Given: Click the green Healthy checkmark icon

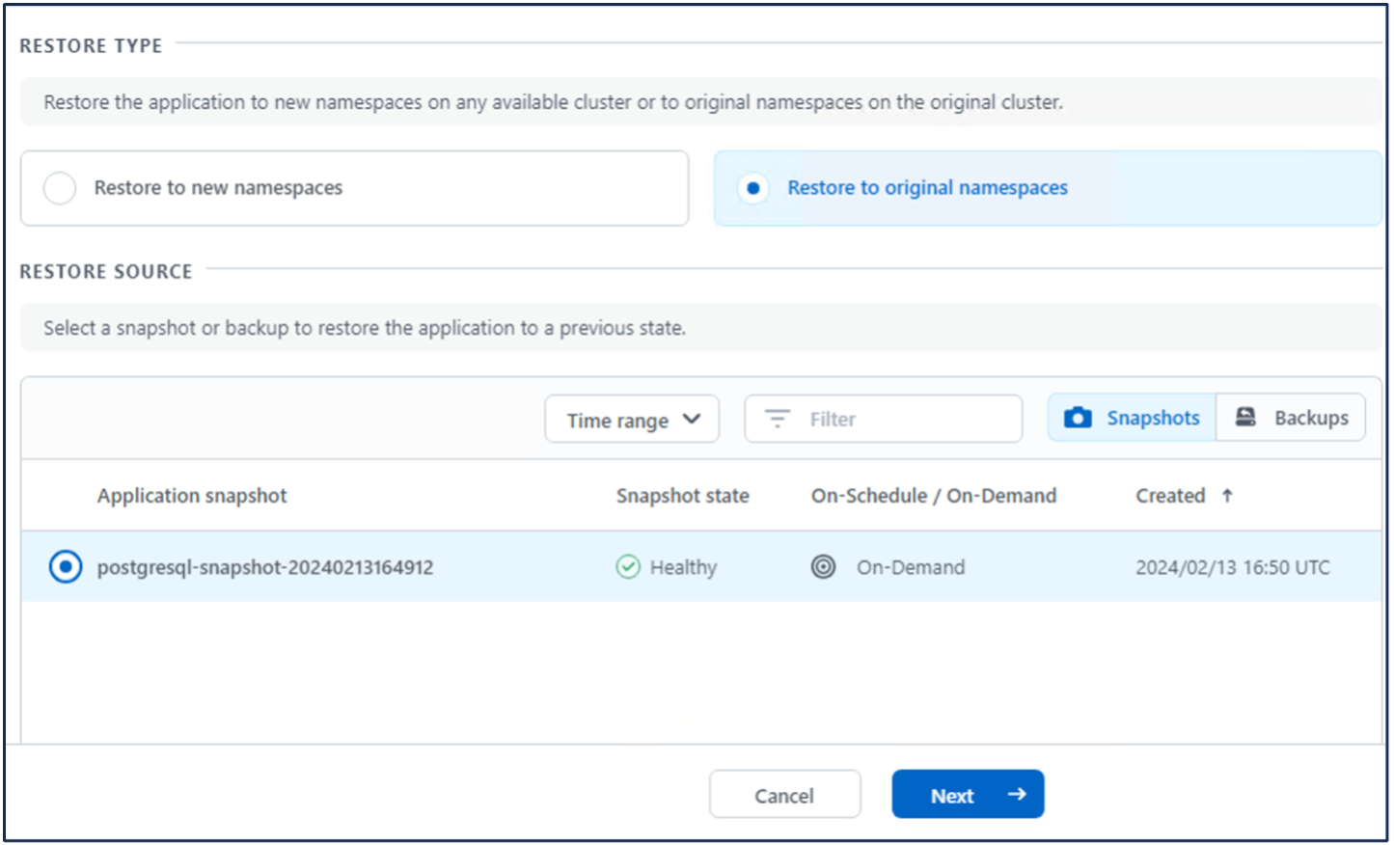Looking at the screenshot, I should pyautogui.click(x=628, y=567).
